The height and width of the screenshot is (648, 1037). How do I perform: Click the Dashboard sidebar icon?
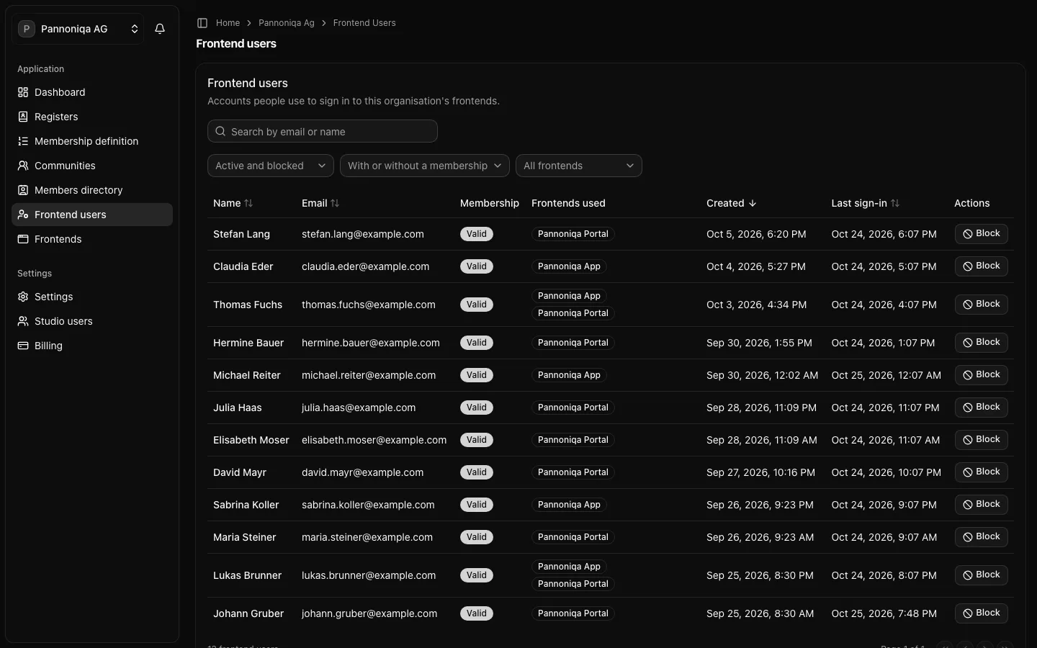[23, 92]
